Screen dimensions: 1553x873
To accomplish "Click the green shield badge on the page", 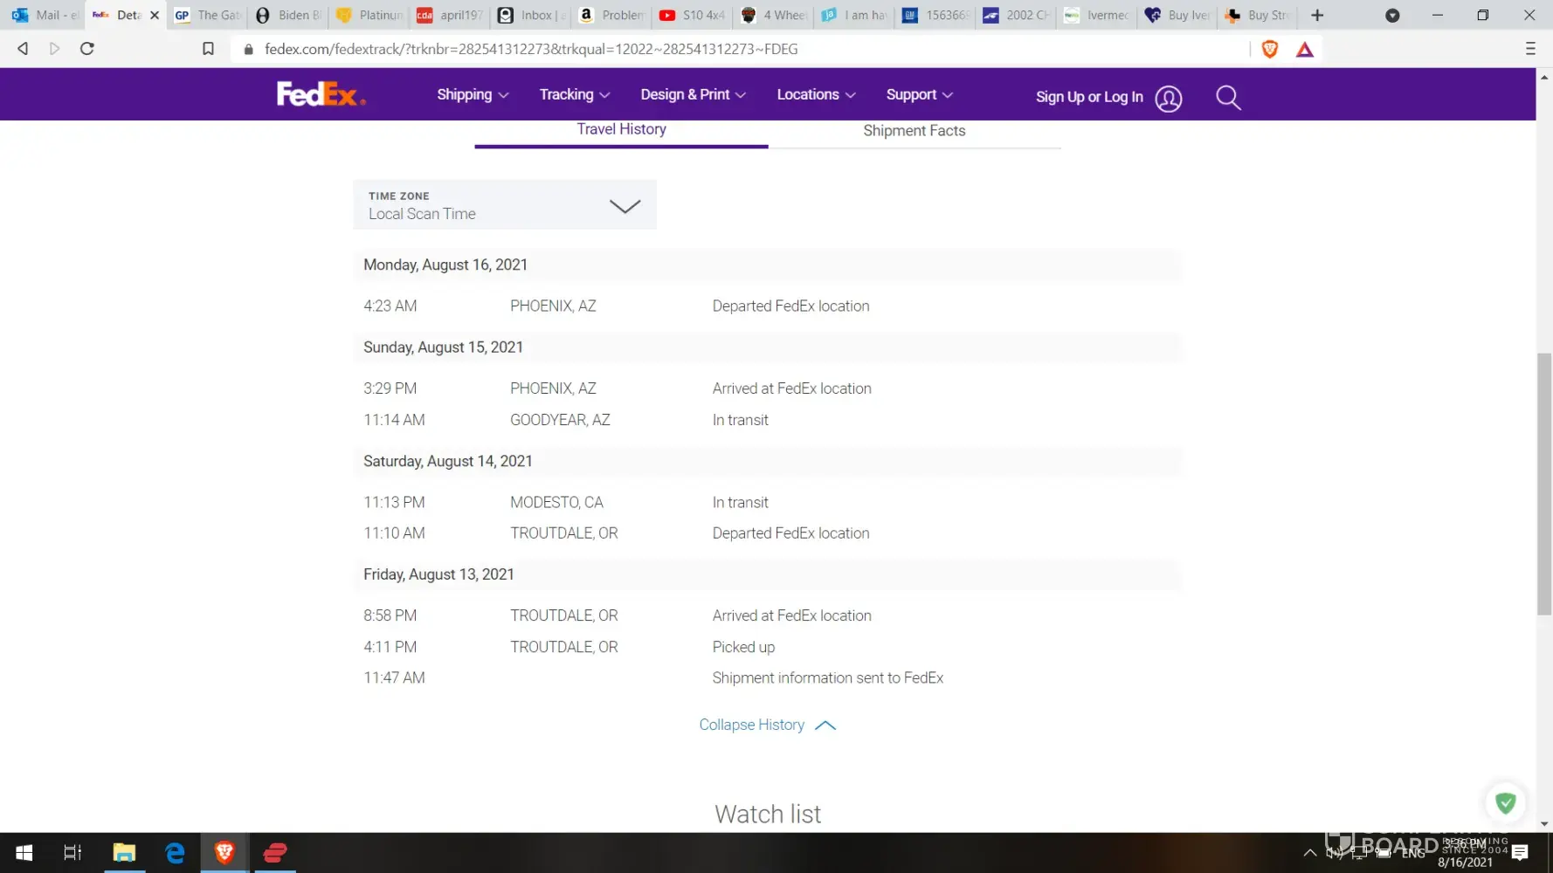I will point(1505,802).
